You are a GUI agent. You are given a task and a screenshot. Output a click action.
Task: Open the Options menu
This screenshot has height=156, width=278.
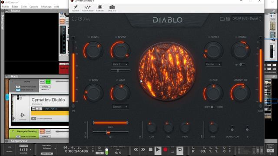click(34, 7)
